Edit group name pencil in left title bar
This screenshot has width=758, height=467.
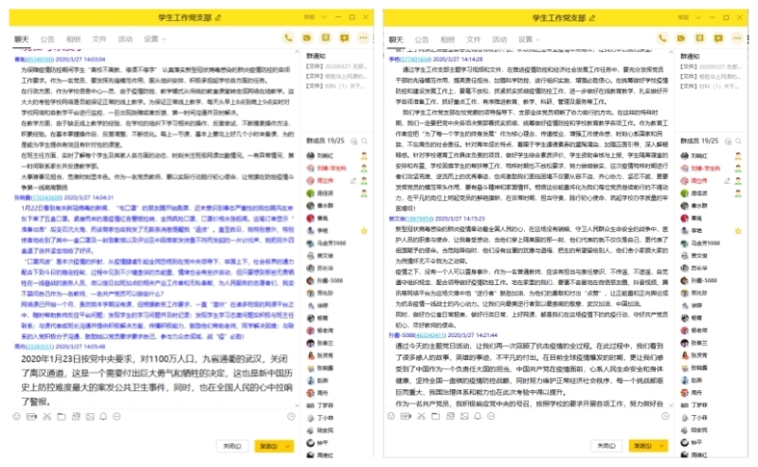pos(218,17)
